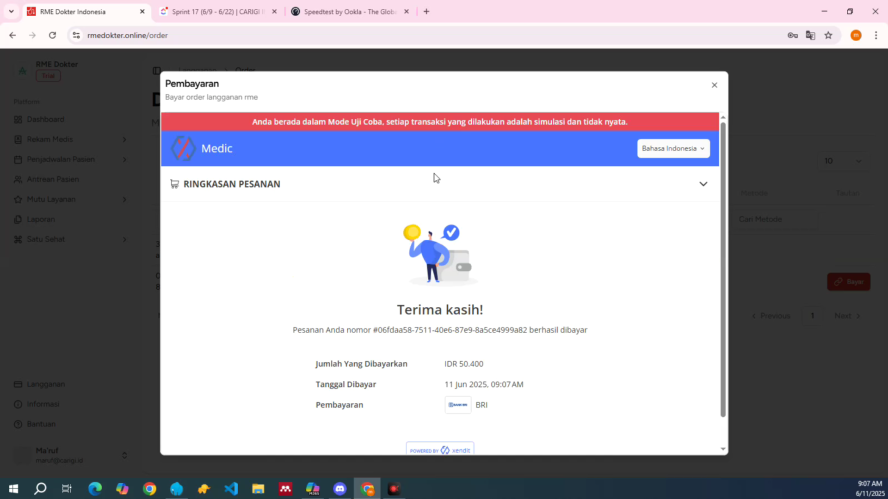
Task: Open the Bahasa Indonesia language dropdown
Action: [673, 148]
